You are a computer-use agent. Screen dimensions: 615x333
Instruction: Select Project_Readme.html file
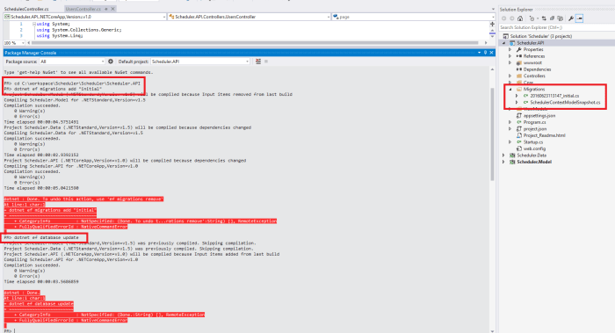544,135
